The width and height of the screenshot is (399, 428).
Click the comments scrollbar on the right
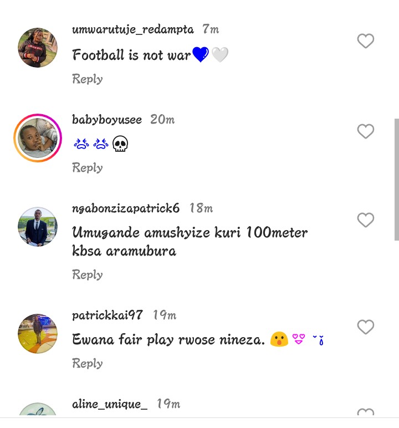click(x=396, y=179)
